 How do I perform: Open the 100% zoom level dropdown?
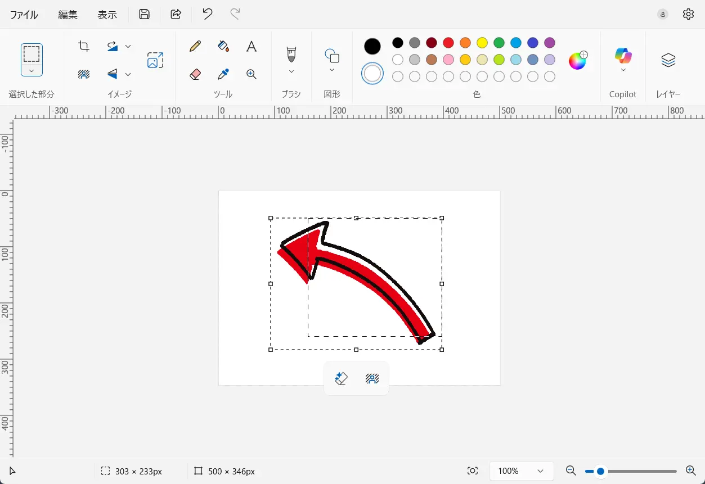[x=522, y=471]
